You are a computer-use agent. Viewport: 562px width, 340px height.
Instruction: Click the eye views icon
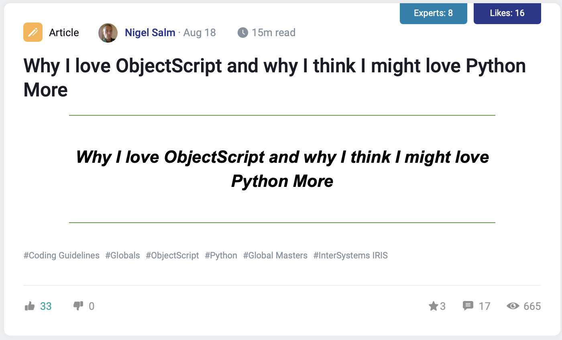[513, 306]
